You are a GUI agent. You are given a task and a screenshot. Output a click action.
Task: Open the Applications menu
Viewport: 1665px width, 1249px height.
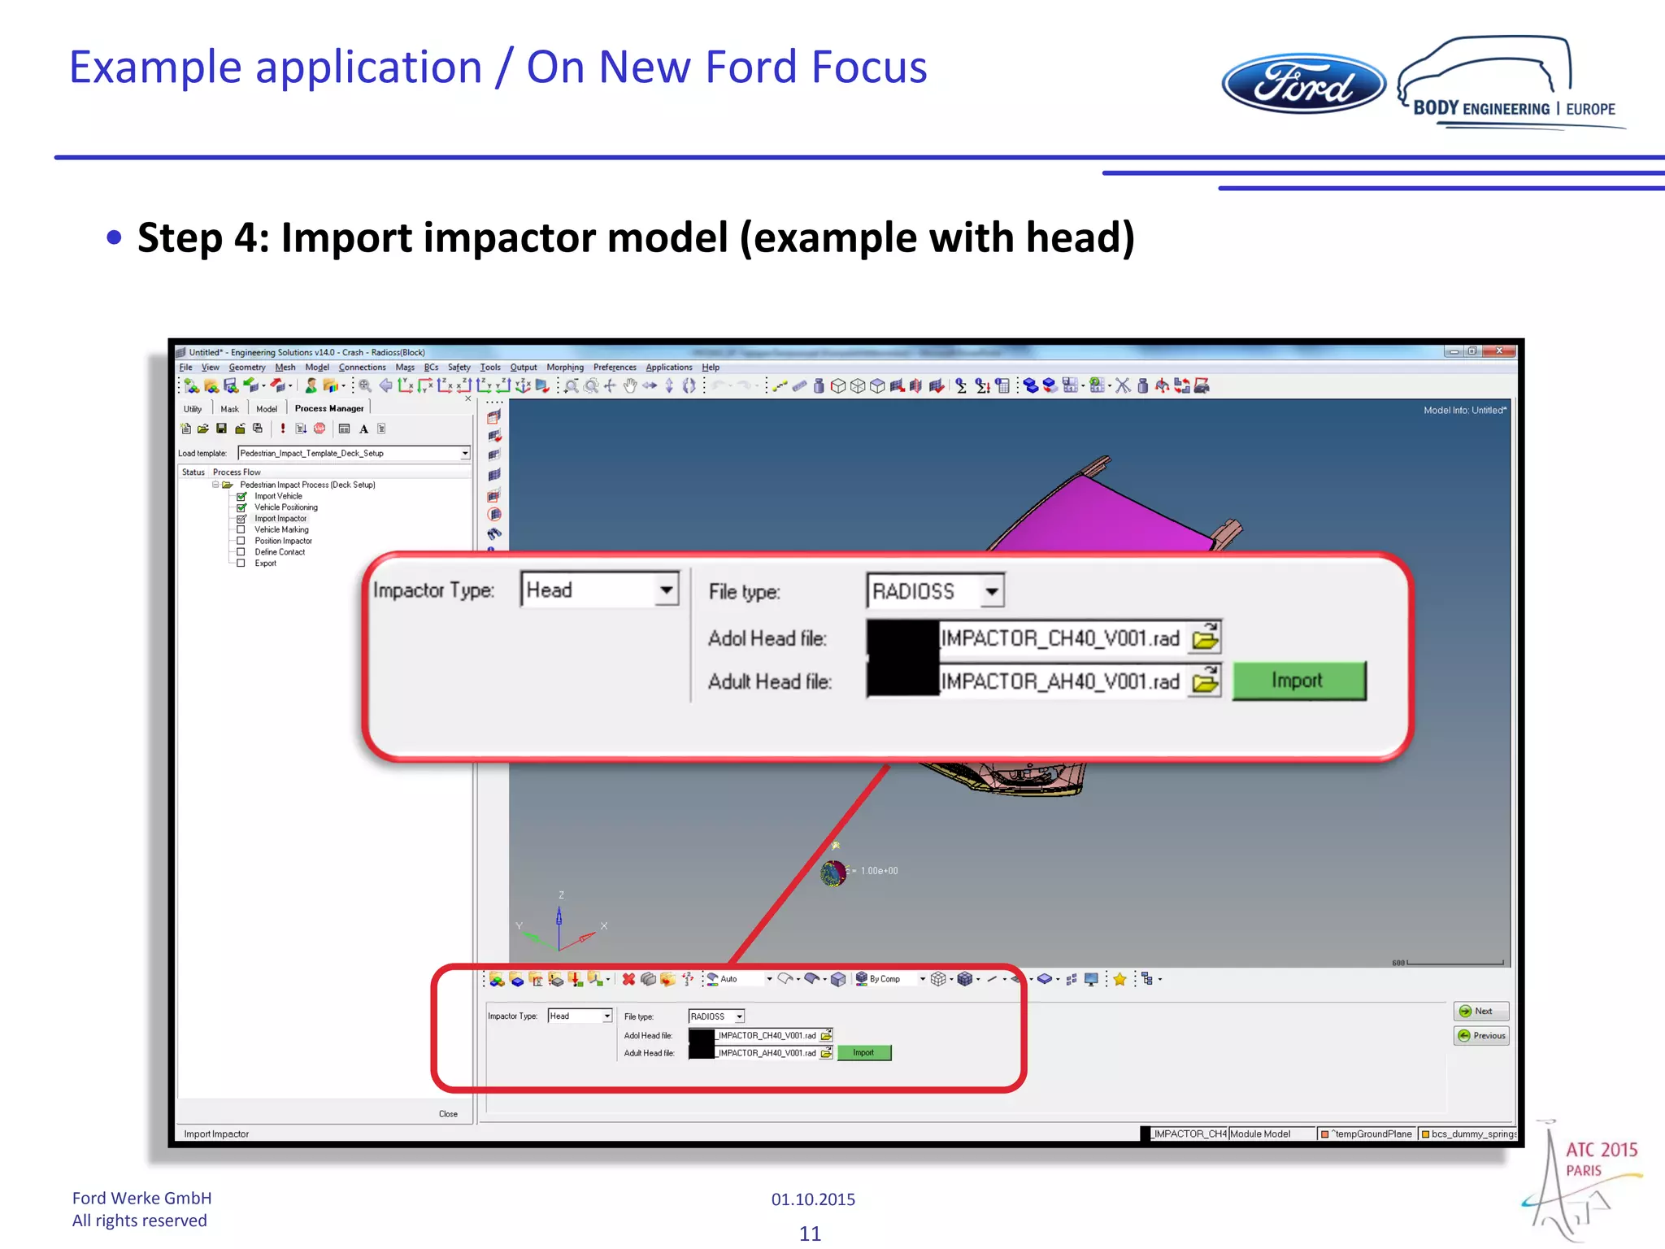tap(669, 368)
